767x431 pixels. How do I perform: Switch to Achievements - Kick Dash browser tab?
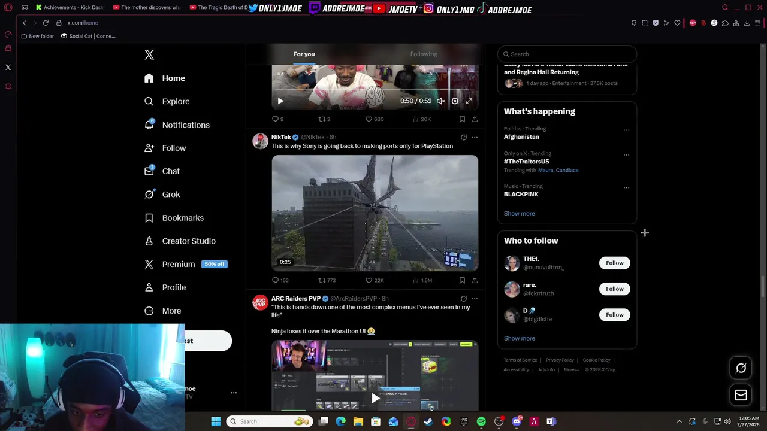[x=69, y=8]
